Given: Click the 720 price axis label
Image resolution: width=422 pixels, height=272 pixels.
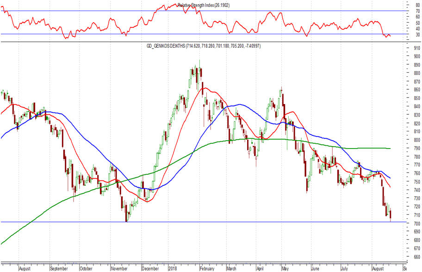Looking at the screenshot, I should click(x=417, y=207).
